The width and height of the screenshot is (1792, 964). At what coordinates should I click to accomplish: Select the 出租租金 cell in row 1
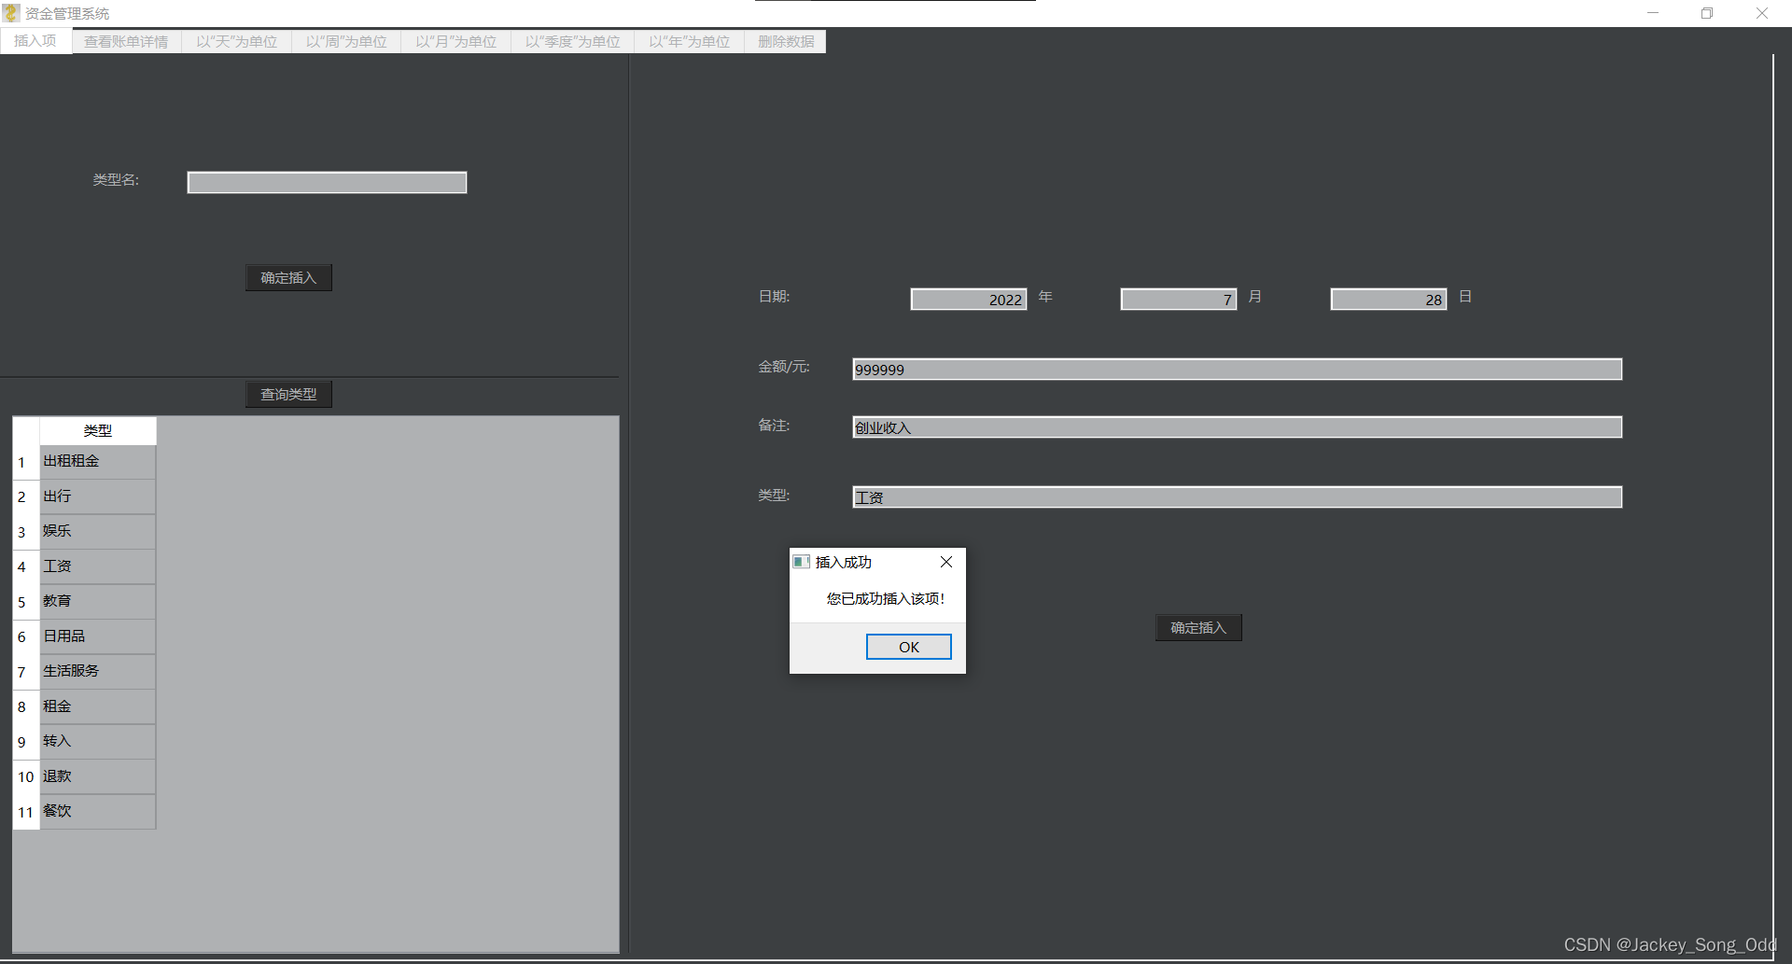coord(98,462)
